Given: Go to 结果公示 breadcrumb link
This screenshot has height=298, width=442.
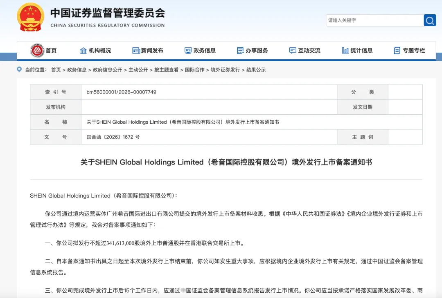Looking at the screenshot, I should (256, 70).
